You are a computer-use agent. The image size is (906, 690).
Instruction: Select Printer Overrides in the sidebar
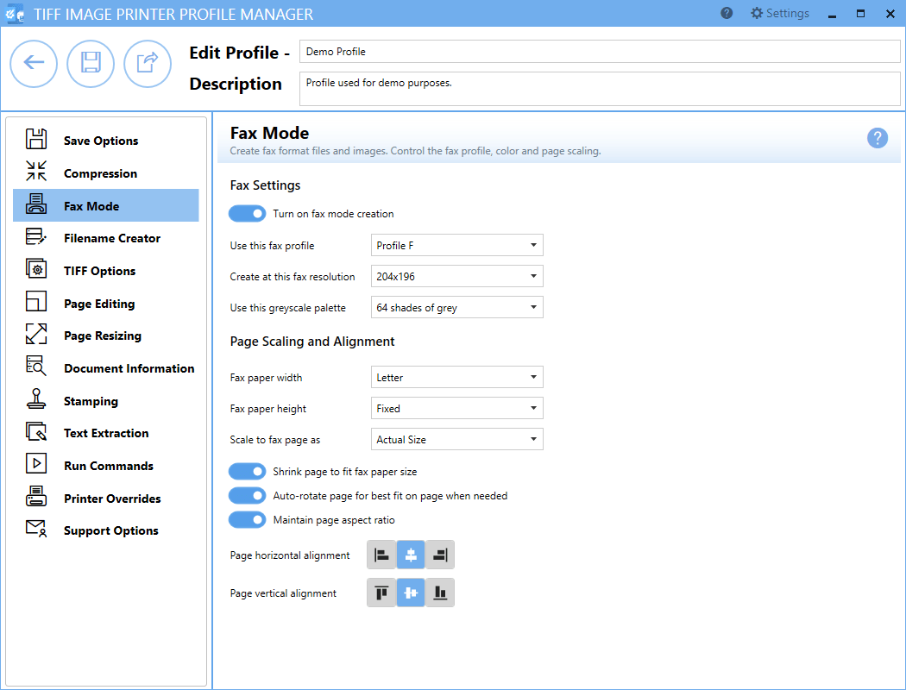click(x=111, y=499)
